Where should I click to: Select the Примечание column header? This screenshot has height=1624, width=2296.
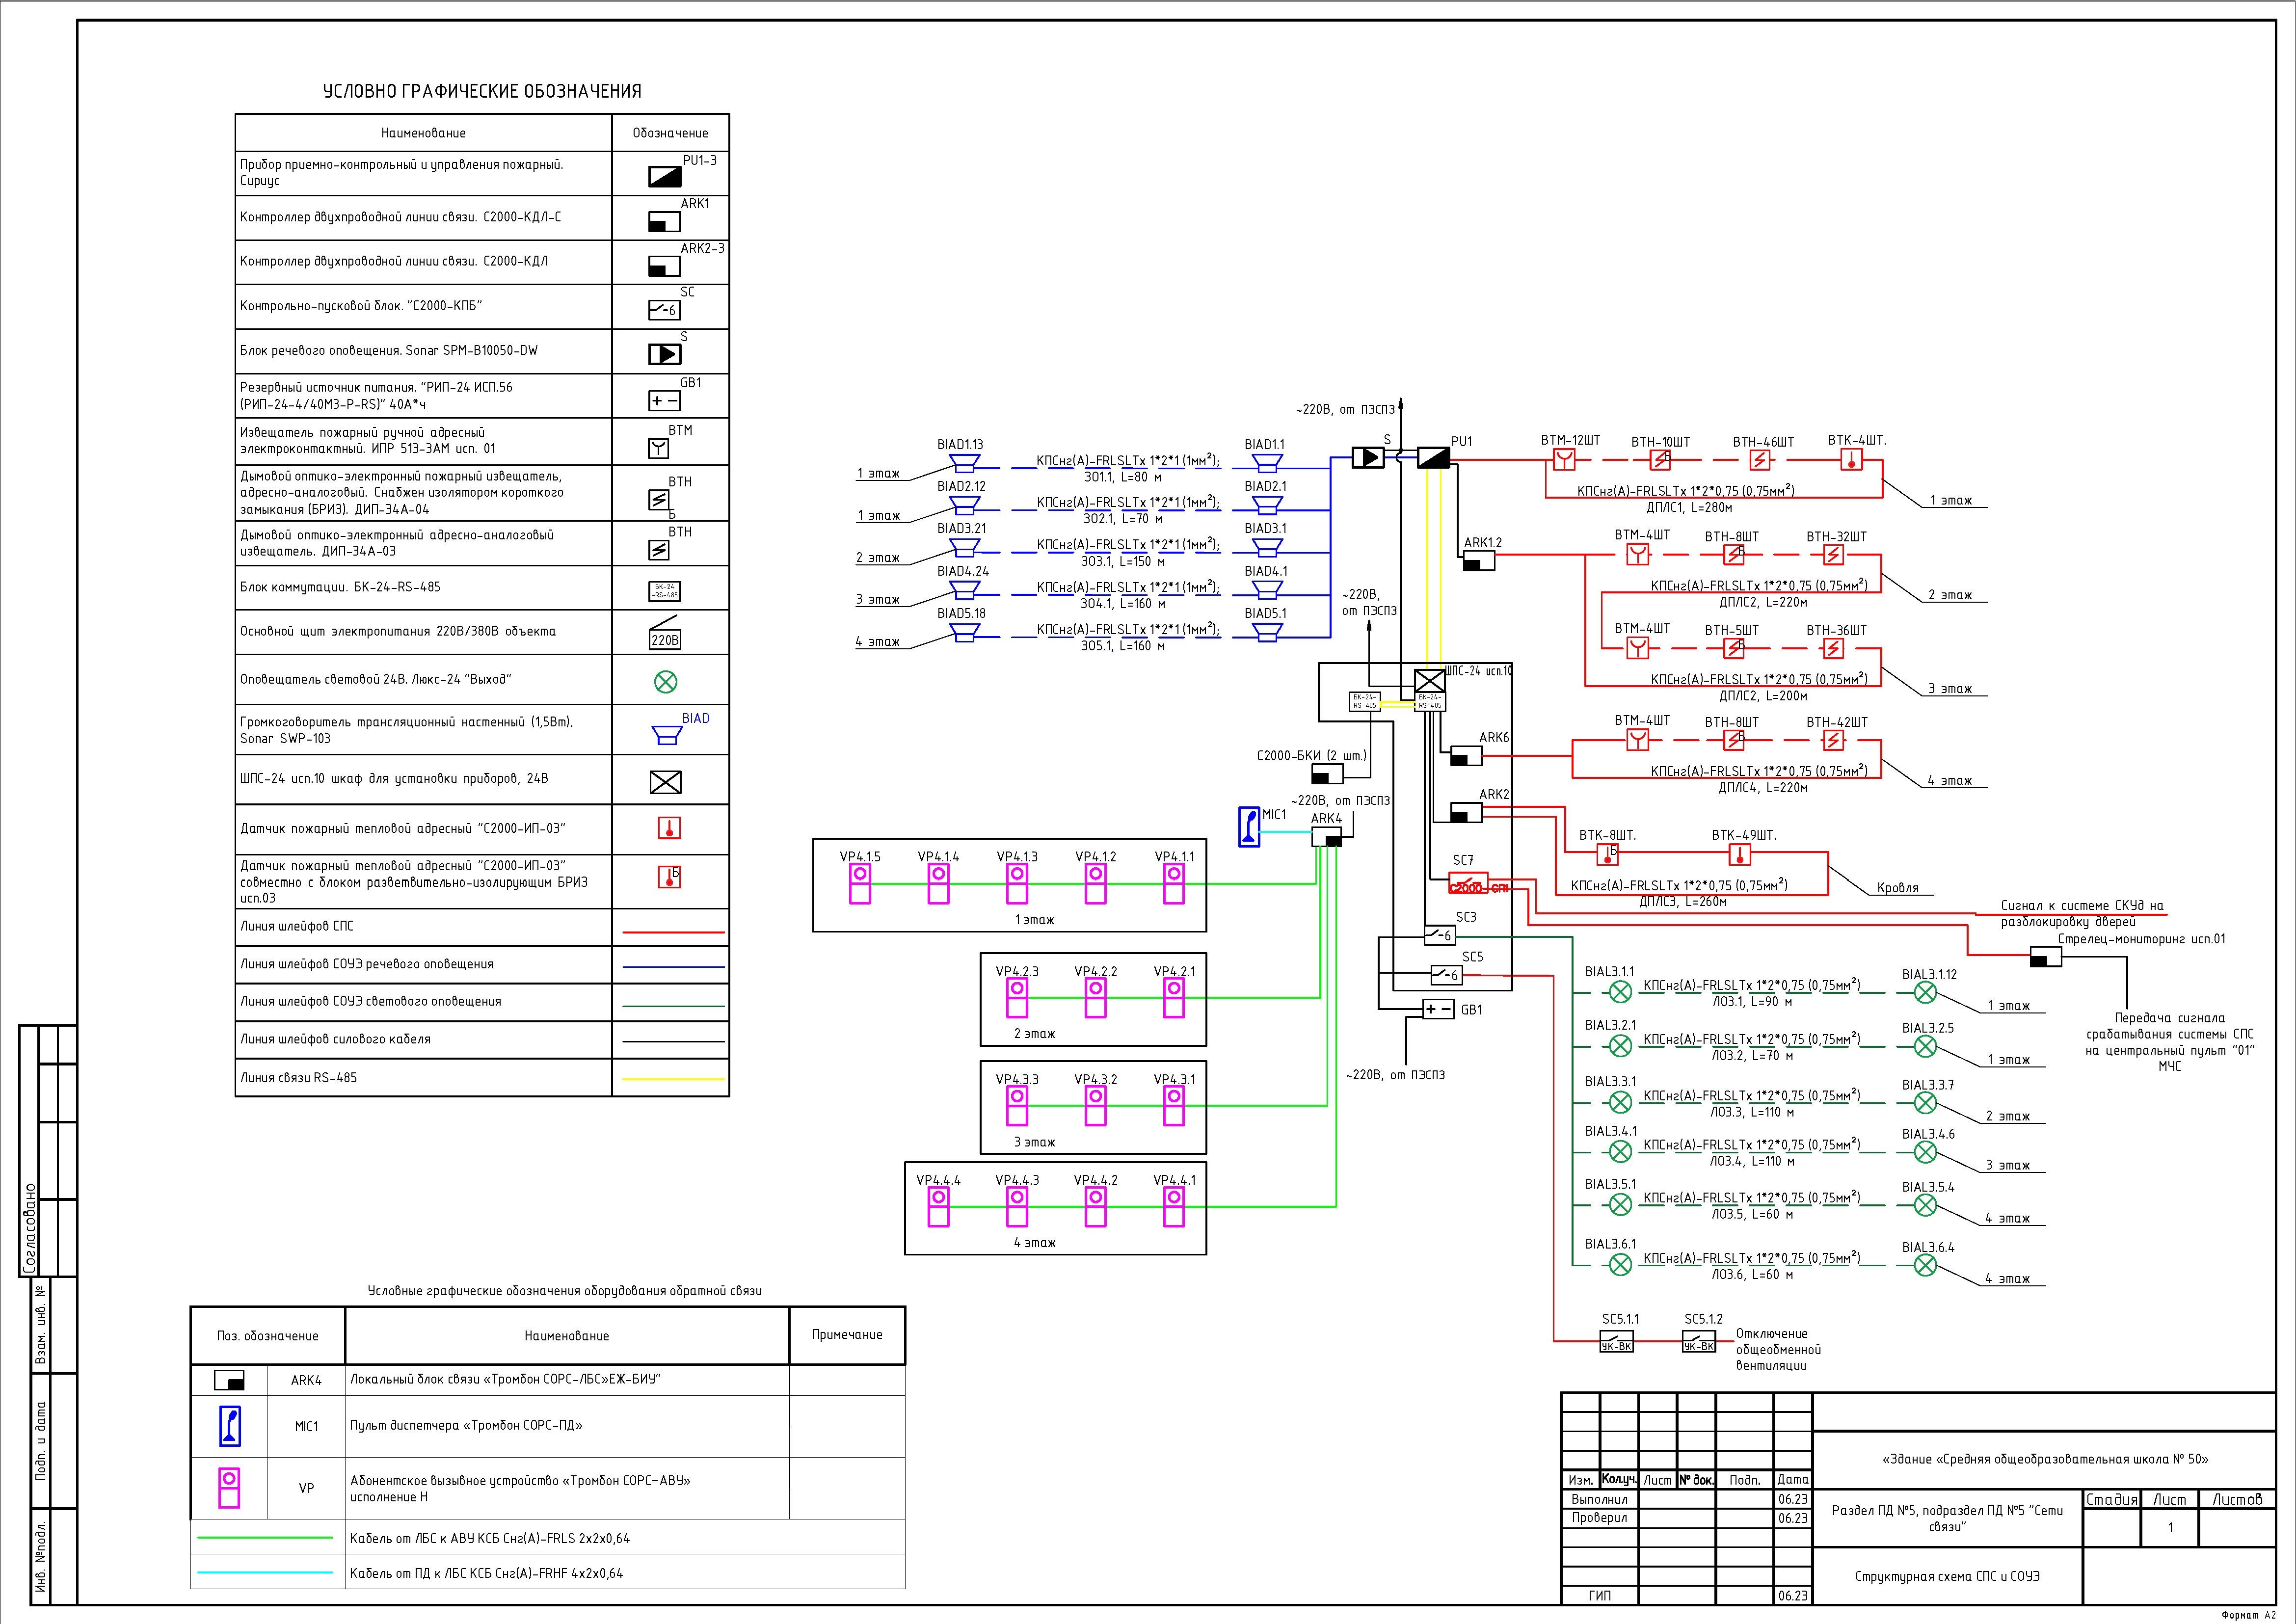tap(847, 1335)
